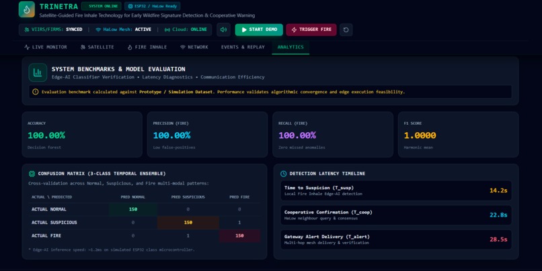Open the Events & Replay tab
Image resolution: width=542 pixels, height=271 pixels.
[x=243, y=47]
